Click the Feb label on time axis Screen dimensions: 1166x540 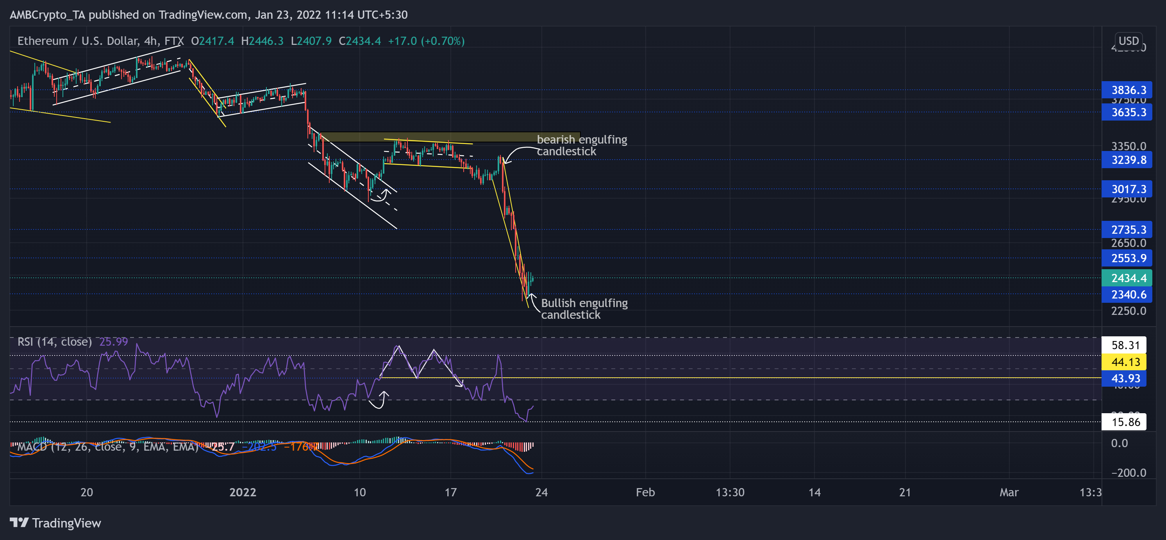645,492
